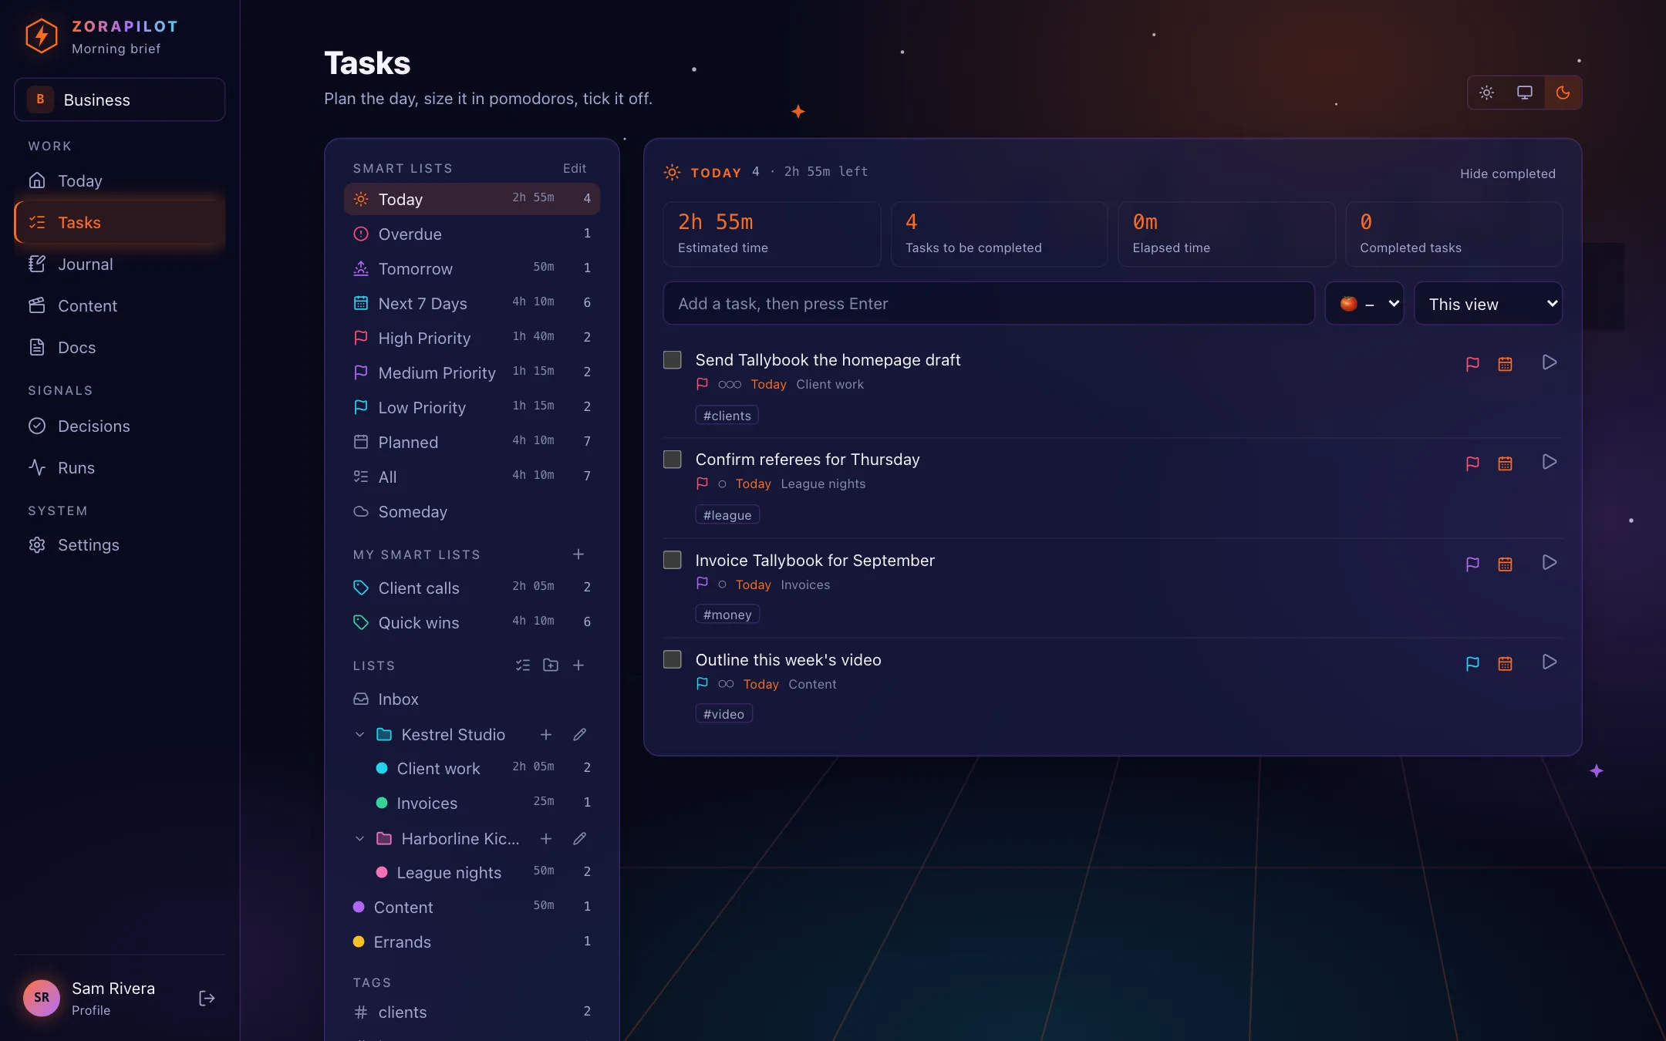Check off Confirm referees for Thursday
This screenshot has width=1666, height=1041.
pos(673,460)
